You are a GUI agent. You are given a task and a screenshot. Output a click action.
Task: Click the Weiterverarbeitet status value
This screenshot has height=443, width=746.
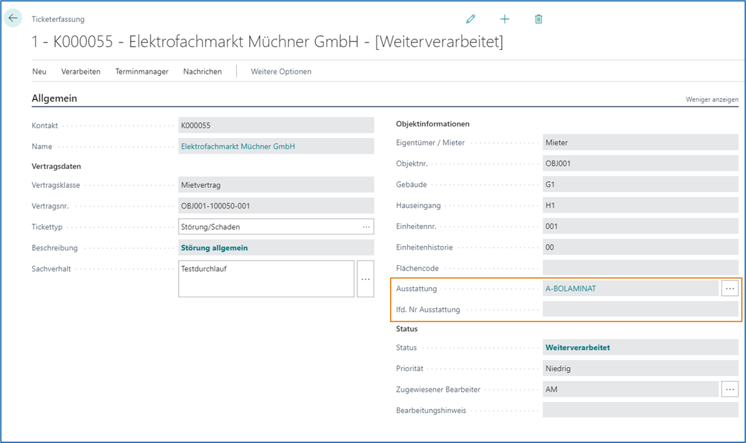tap(578, 347)
